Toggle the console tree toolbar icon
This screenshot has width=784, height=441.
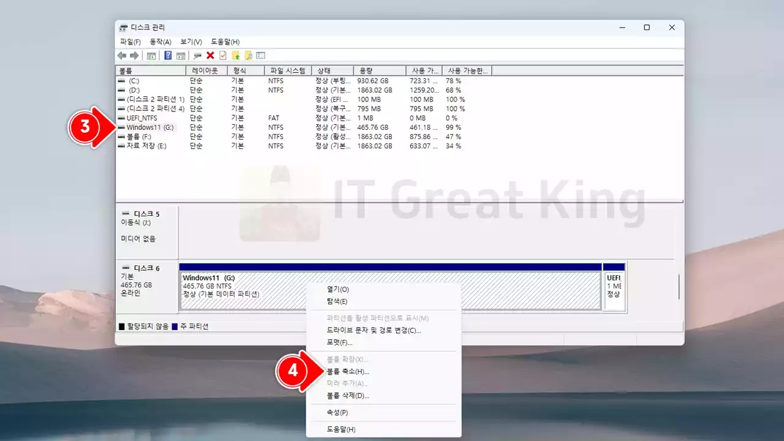tap(151, 55)
